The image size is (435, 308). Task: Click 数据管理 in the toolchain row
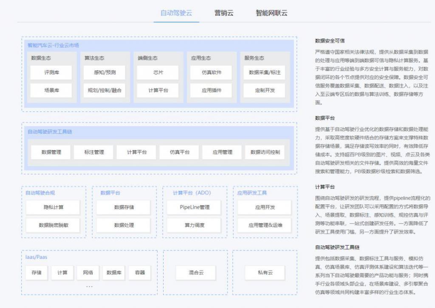[x=51, y=152]
